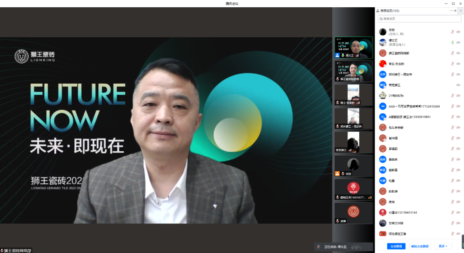Expand the 更多 dropdown
This screenshot has height=253, width=464.
(x=443, y=246)
